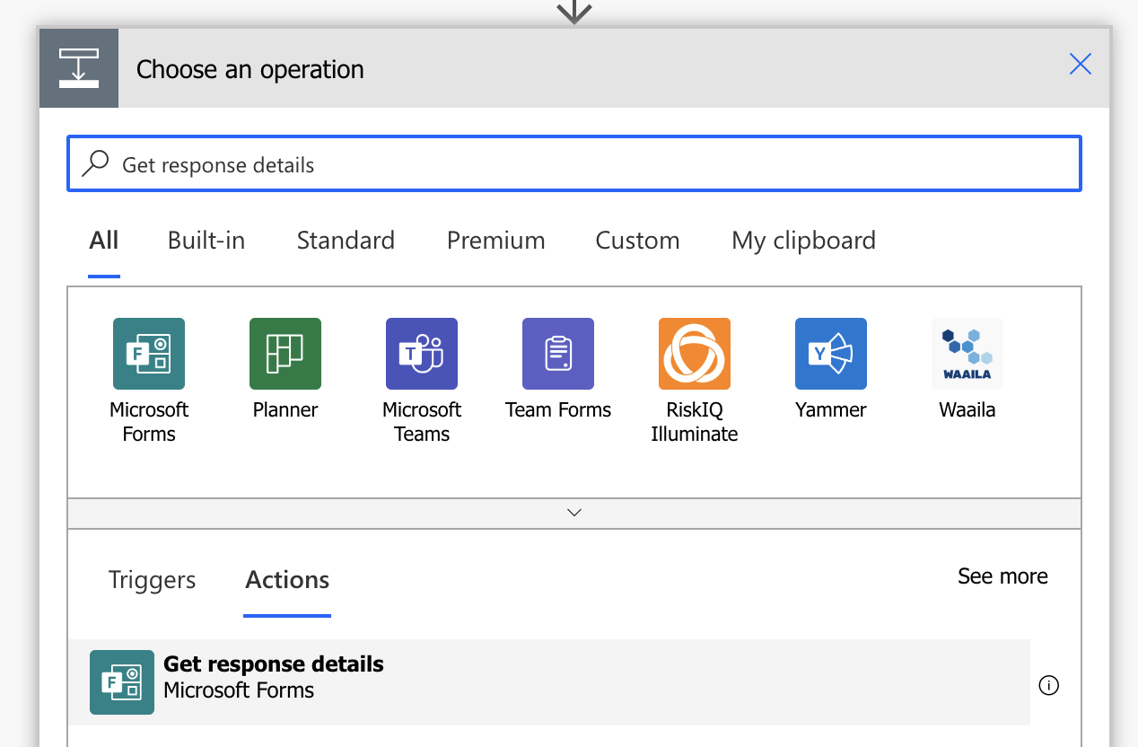Viewport: 1138px width, 747px height.
Task: Click the search magnifier icon
Action: (x=95, y=163)
